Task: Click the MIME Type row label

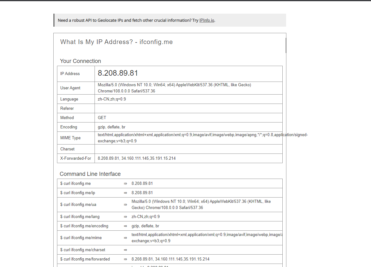Action: pyautogui.click(x=70, y=138)
